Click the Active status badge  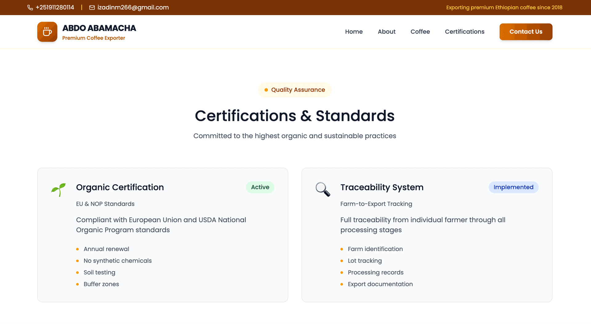click(x=260, y=187)
